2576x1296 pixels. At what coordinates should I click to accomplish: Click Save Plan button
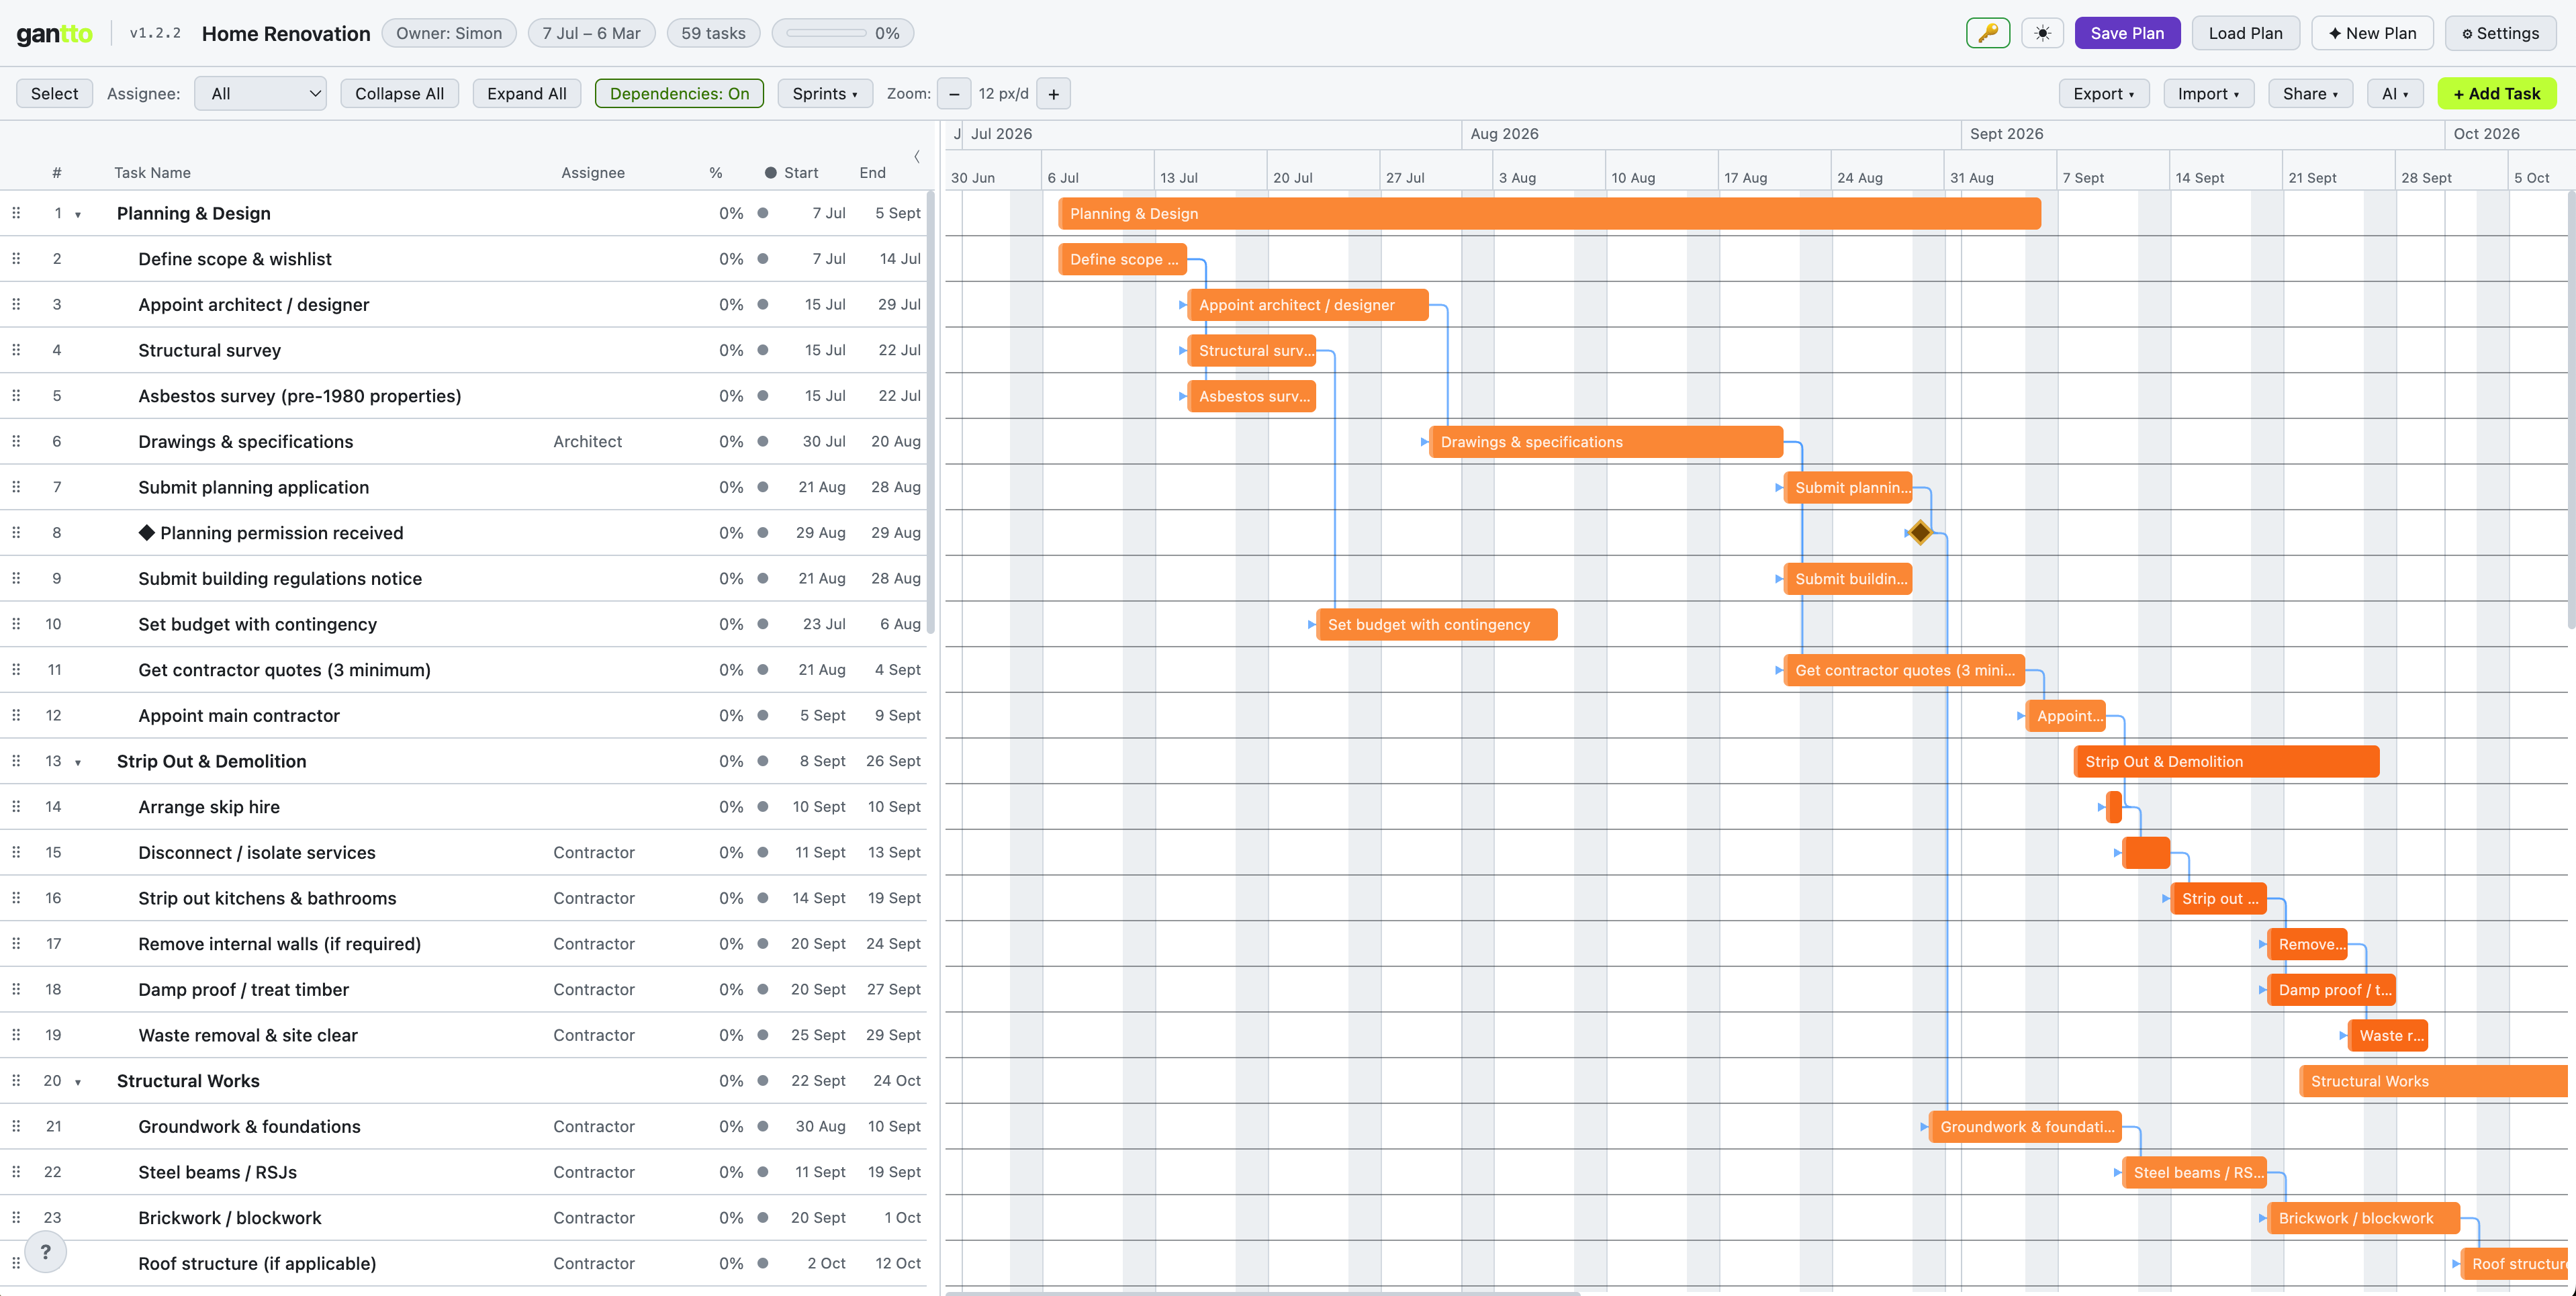(x=2127, y=33)
